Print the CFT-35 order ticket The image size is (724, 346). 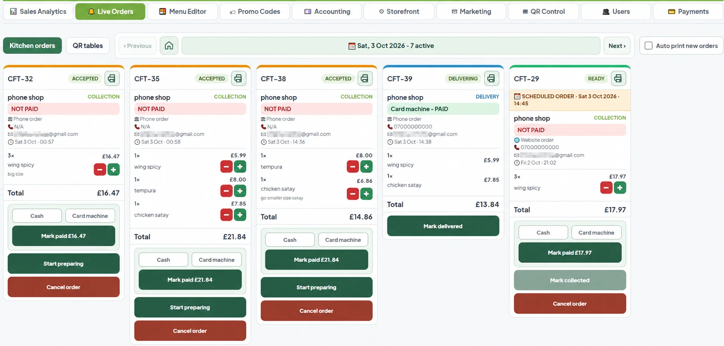238,78
